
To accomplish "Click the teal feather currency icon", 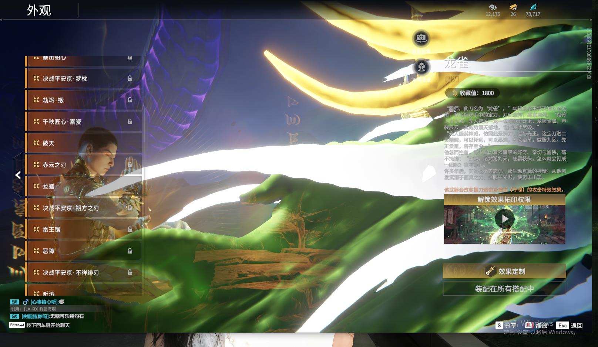I will [x=533, y=7].
